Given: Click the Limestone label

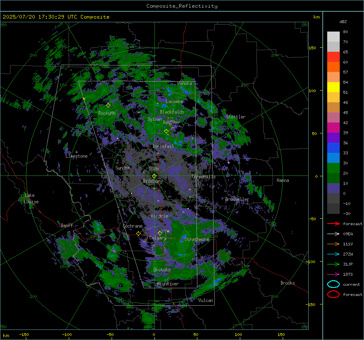Looking at the screenshot, I should point(76,156).
